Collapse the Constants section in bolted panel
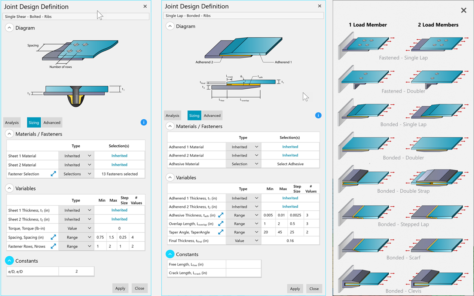The image size is (474, 296). [x=9, y=261]
